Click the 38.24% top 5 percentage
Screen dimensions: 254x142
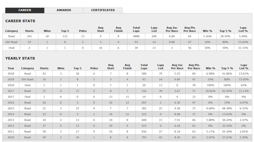pyautogui.click(x=227, y=120)
